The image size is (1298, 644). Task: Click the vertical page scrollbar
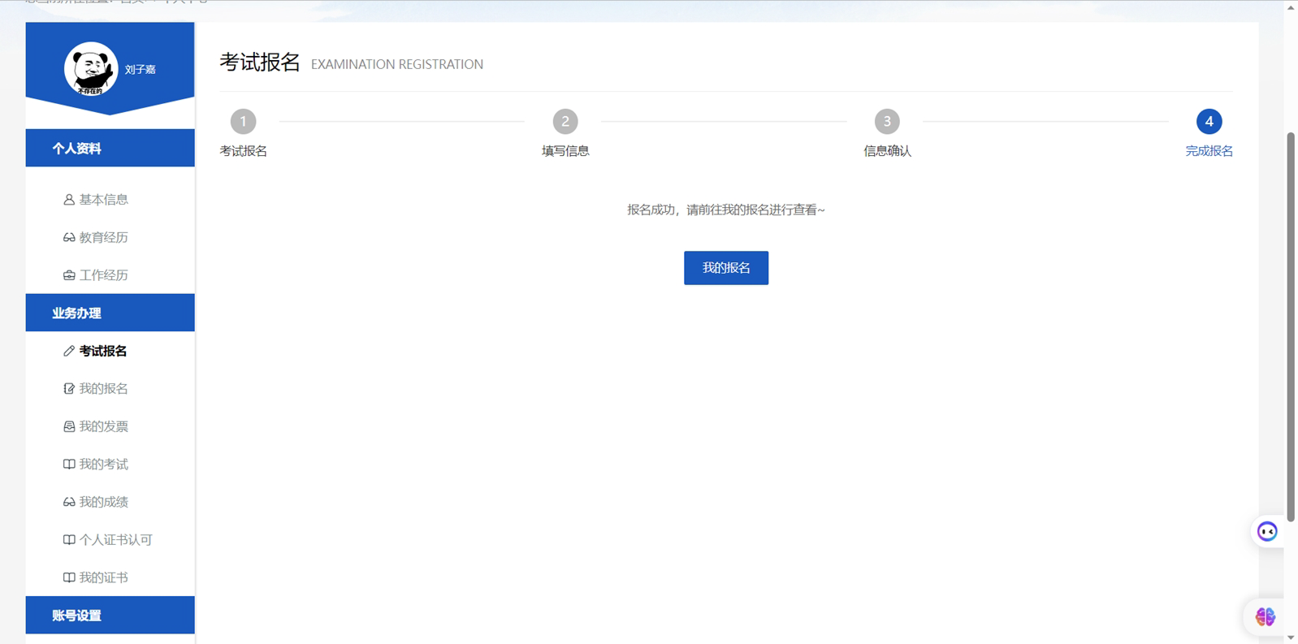(x=1291, y=325)
